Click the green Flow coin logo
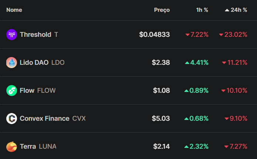 pyautogui.click(x=12, y=91)
